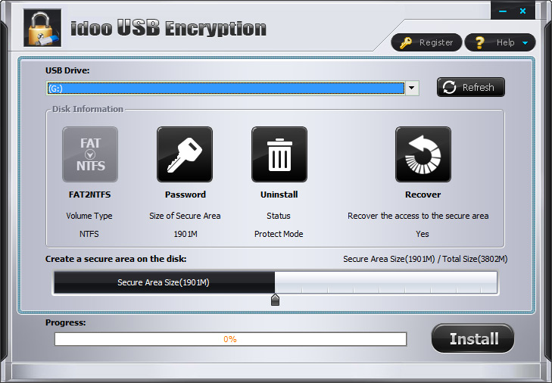Screen dimensions: 552x383
Task: Click the question mark Help icon
Action: tap(479, 43)
